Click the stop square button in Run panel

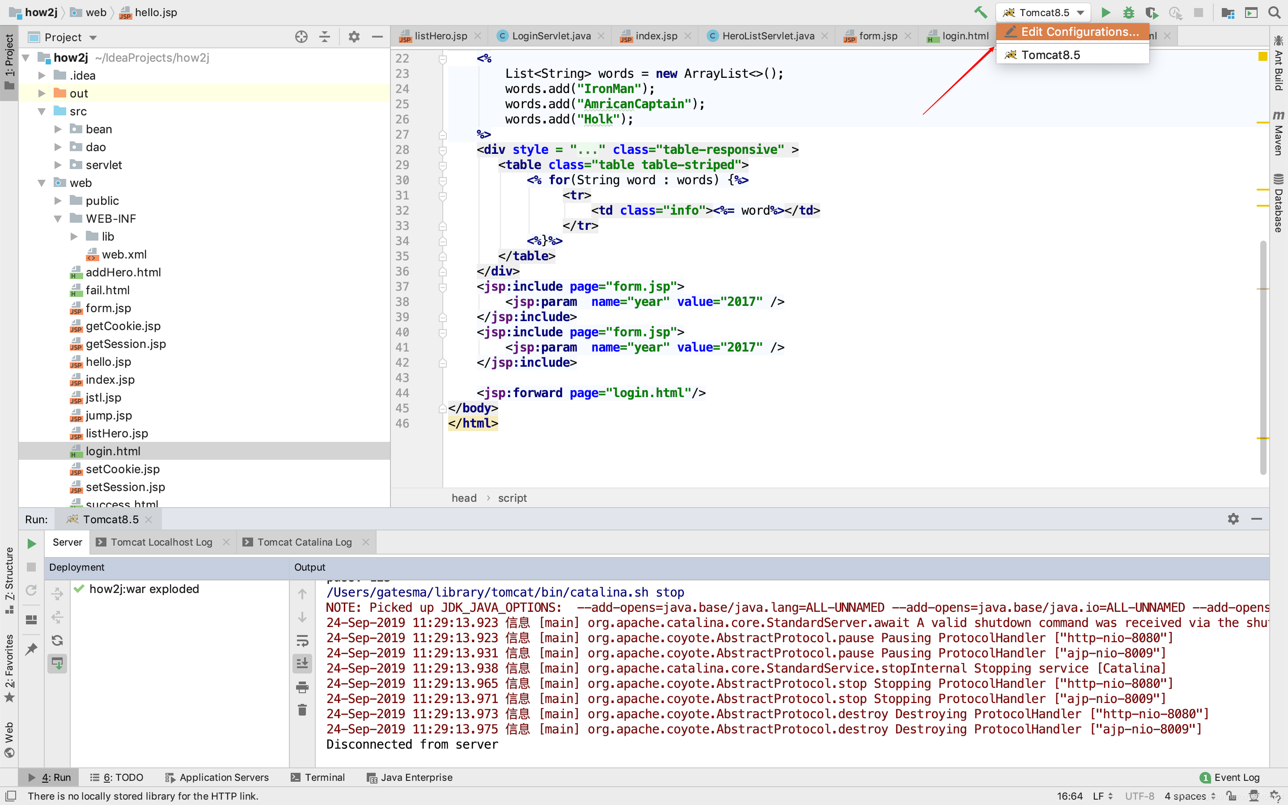(x=31, y=567)
